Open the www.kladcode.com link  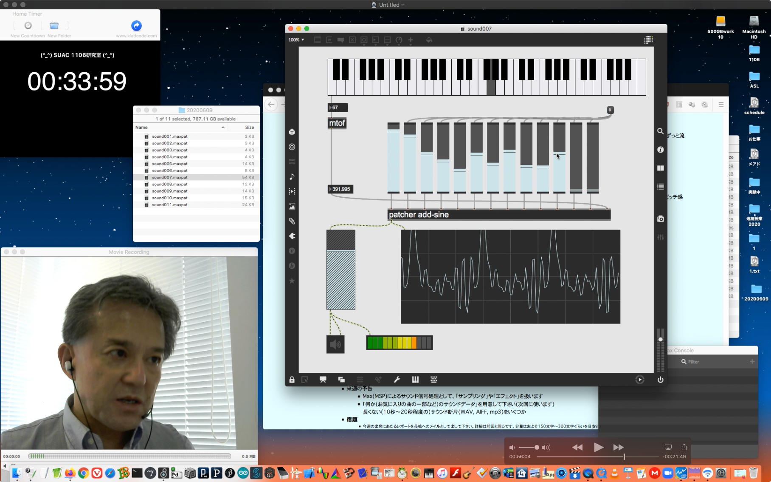136,26
